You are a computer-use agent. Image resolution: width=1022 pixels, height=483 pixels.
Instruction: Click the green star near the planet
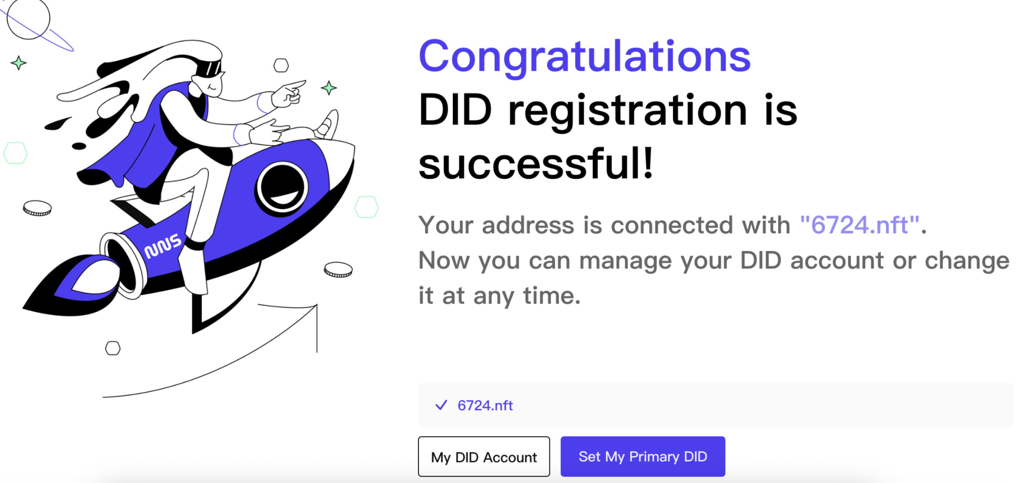[x=19, y=63]
